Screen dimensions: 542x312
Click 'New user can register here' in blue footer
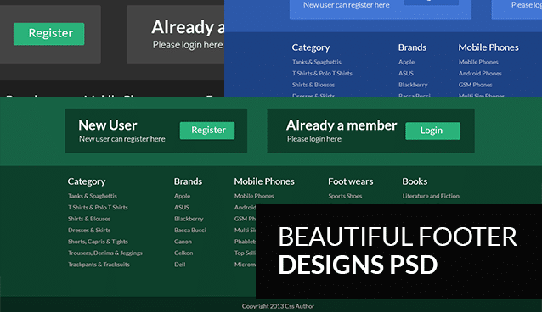click(x=347, y=5)
